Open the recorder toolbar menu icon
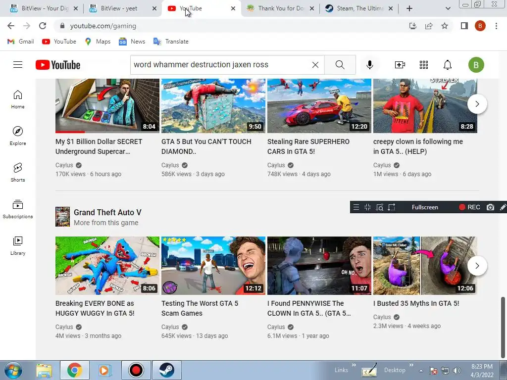Image resolution: width=507 pixels, height=380 pixels. click(356, 207)
